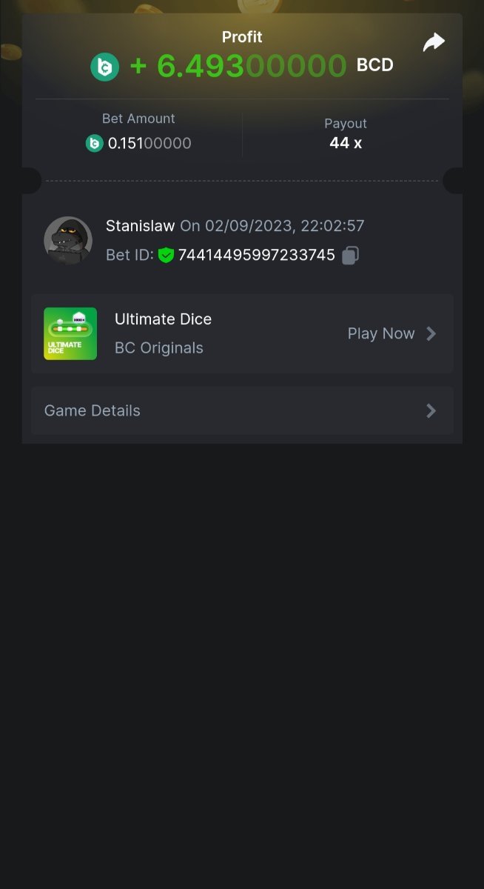Image resolution: width=484 pixels, height=889 pixels.
Task: Select the Stanislaw username
Action: [140, 226]
